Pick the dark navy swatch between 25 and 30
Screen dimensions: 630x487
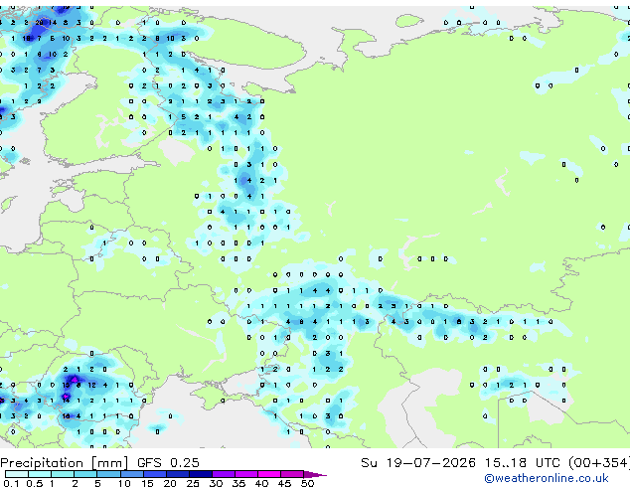[x=201, y=474]
